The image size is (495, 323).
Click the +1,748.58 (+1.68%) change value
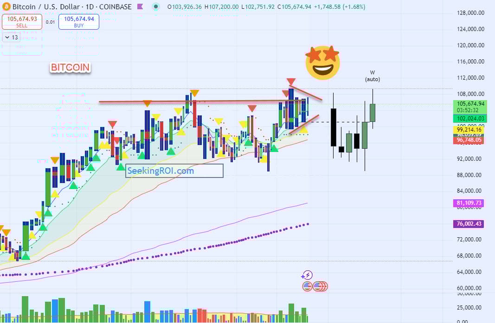point(340,6)
